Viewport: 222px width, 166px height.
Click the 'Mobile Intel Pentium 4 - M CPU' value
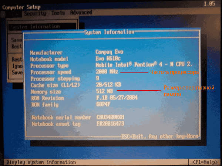[144, 65]
